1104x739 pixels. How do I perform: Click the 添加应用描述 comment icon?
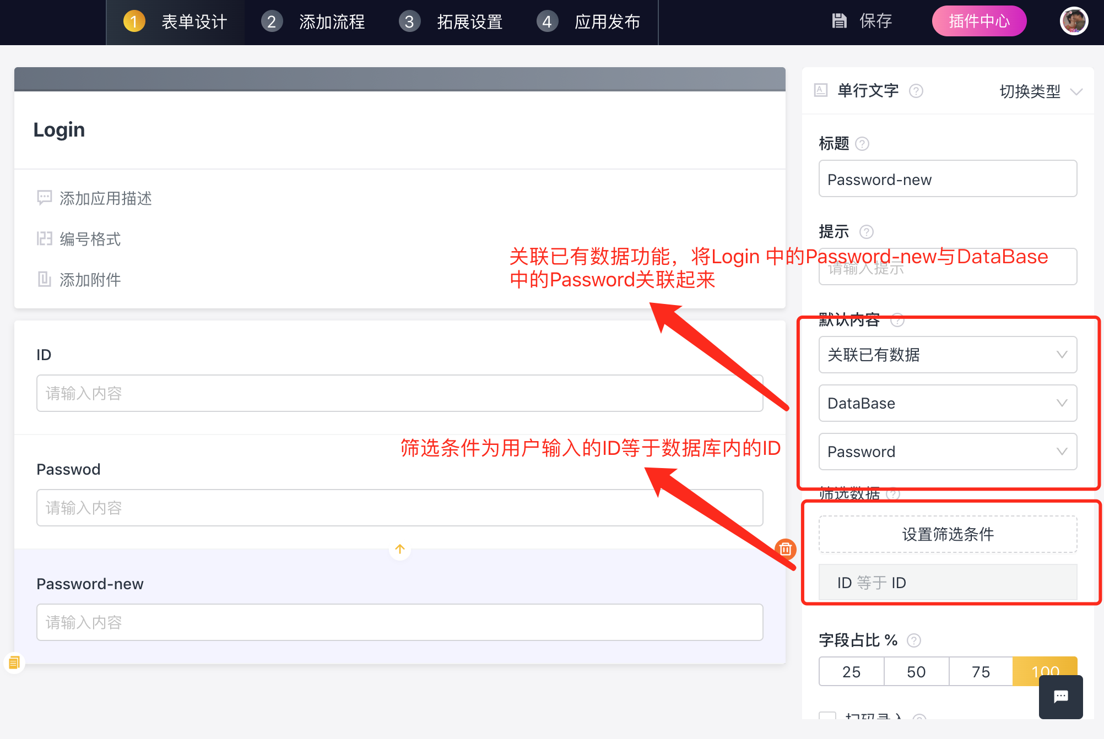(x=44, y=198)
